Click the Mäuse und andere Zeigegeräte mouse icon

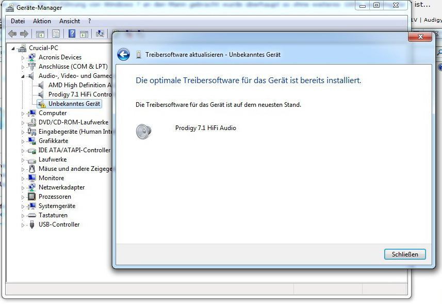[x=32, y=169]
